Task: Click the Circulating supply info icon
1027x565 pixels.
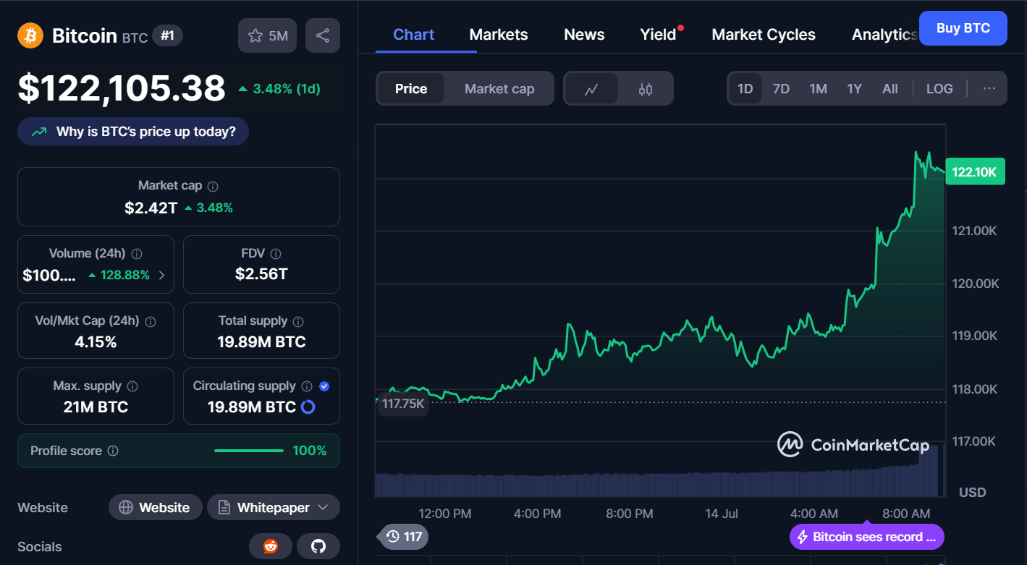Action: (x=307, y=386)
